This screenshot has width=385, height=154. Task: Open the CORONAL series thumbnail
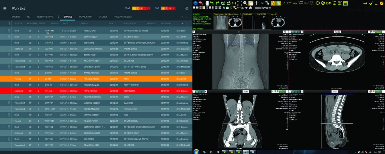point(250,21)
